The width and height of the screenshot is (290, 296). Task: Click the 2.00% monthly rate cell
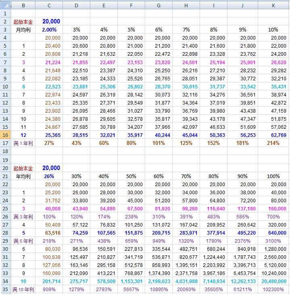(x=49, y=30)
